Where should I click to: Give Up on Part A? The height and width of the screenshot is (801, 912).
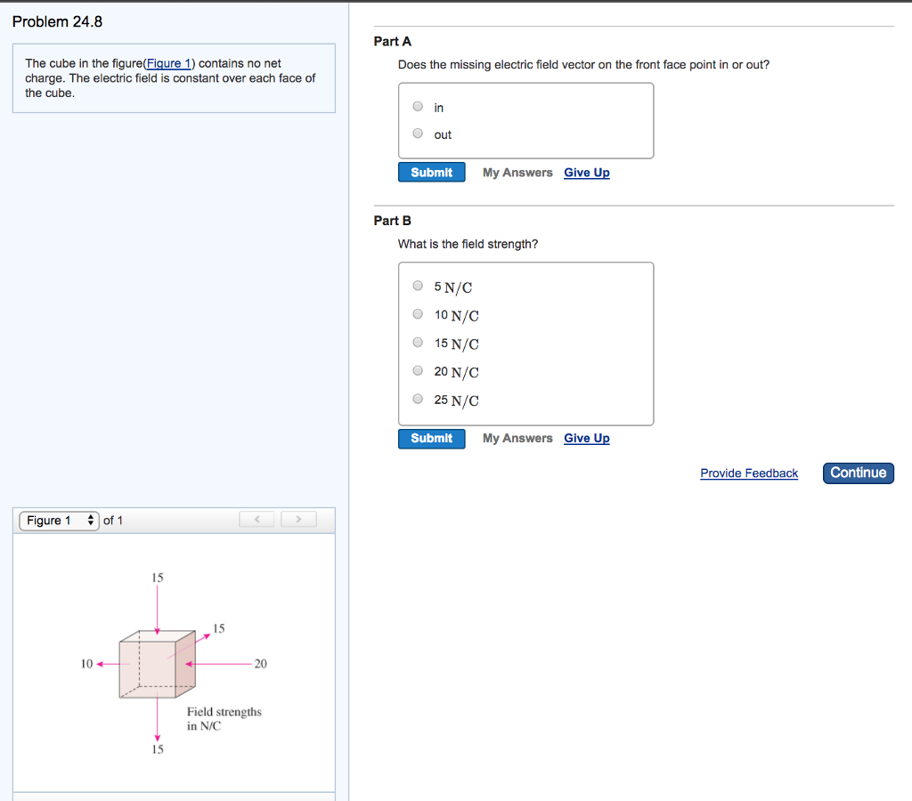click(586, 172)
